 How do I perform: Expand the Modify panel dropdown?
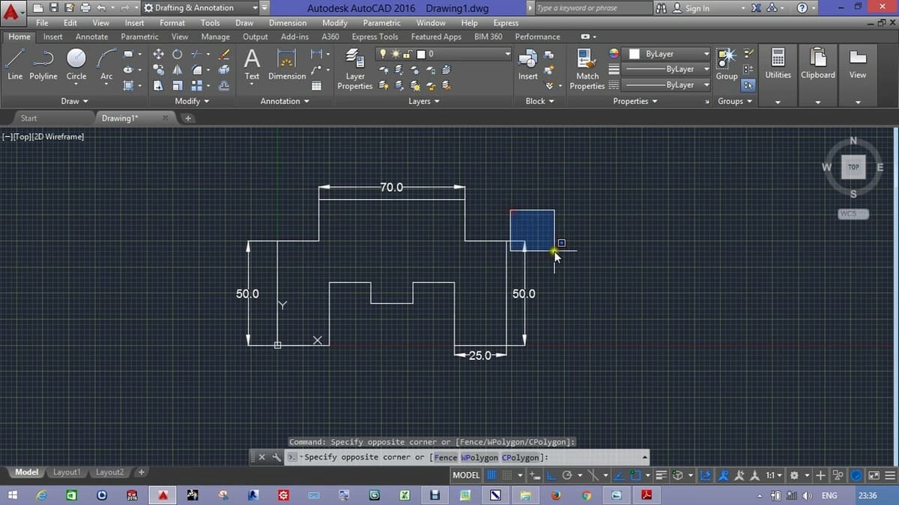pos(192,101)
